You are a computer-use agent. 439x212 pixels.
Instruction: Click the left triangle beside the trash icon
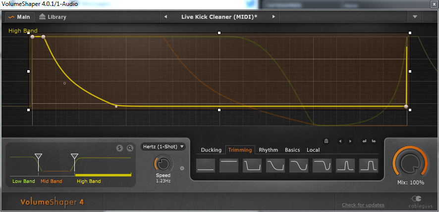(340, 141)
